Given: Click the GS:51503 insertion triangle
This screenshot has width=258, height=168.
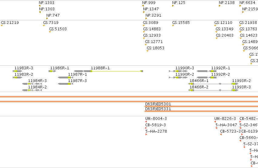Looking at the screenshot, I should point(50,32).
